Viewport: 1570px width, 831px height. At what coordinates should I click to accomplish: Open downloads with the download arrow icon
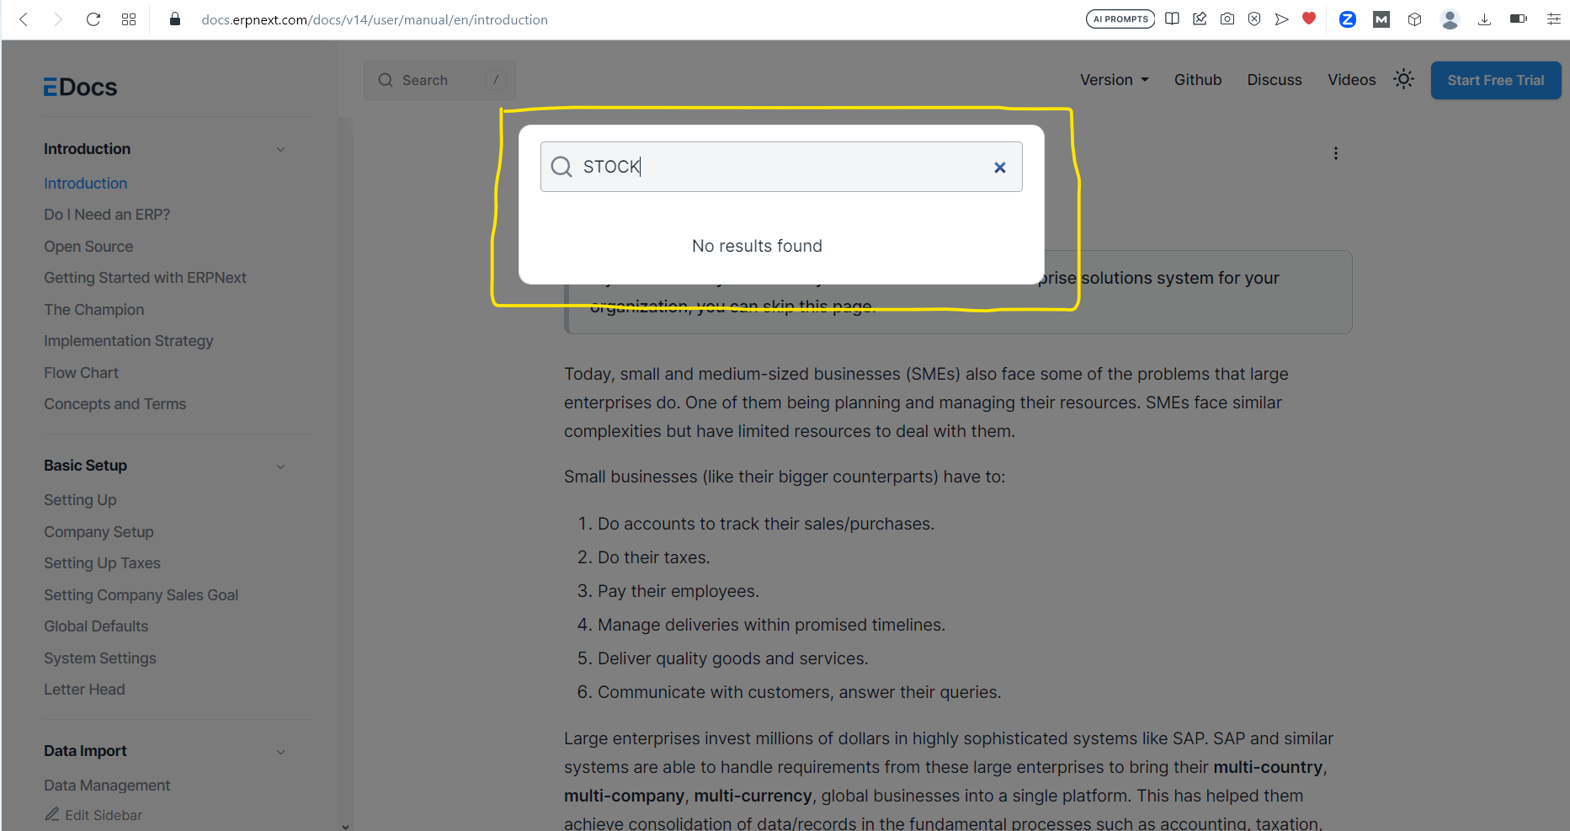1484,19
